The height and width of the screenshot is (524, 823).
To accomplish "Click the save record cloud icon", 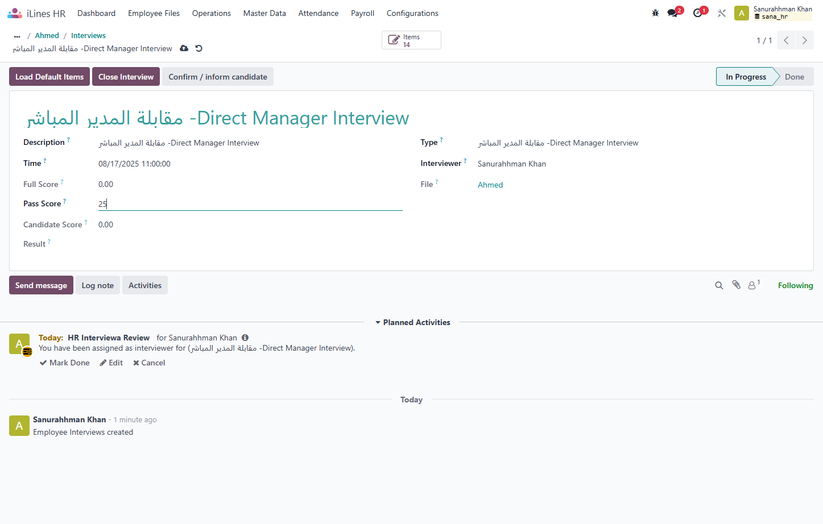I will pos(184,48).
